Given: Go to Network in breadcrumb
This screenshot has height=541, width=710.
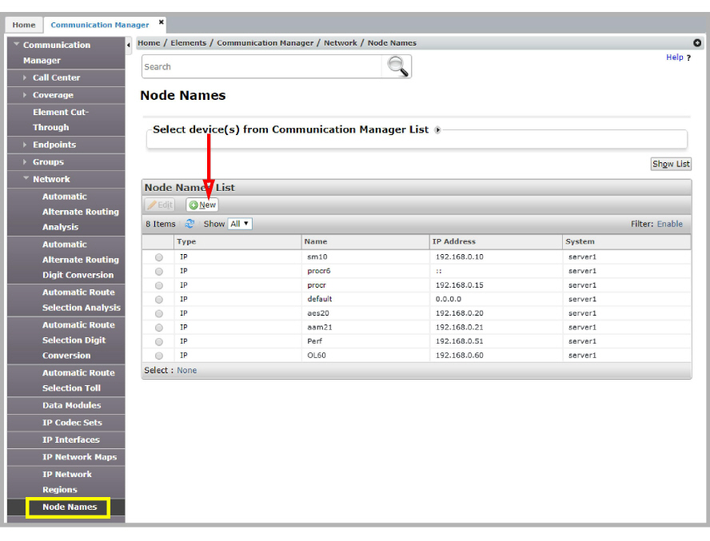Looking at the screenshot, I should coord(341,43).
